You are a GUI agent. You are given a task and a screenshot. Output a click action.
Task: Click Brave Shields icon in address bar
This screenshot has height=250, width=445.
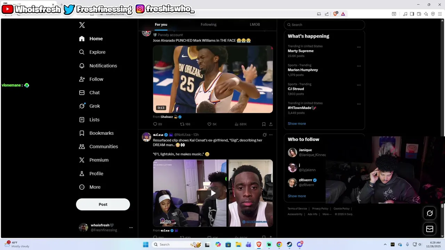(x=335, y=14)
